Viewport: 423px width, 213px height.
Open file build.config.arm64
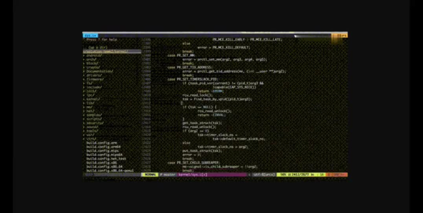(x=103, y=147)
